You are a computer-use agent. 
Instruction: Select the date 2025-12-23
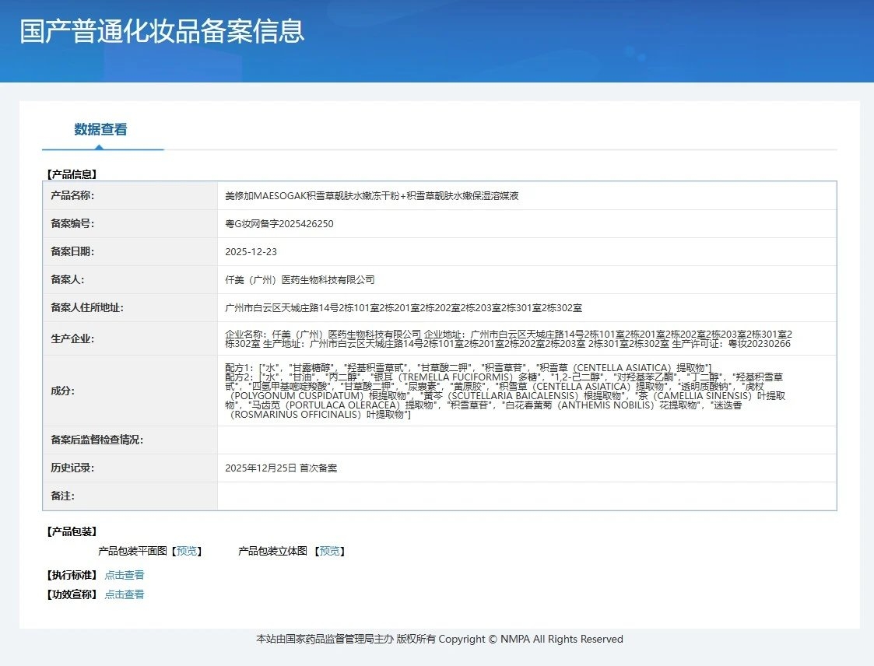point(251,252)
